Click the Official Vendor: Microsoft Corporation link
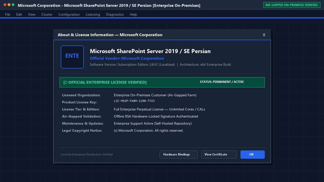 coord(127,58)
